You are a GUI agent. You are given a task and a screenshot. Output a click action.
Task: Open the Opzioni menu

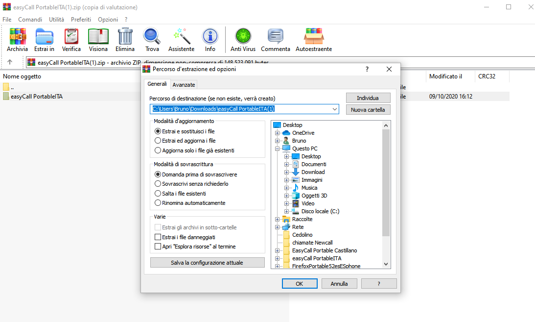(x=108, y=20)
